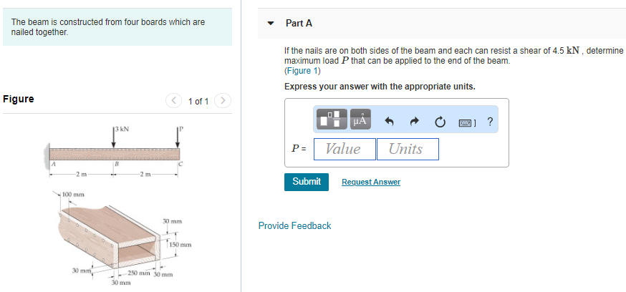Viewport: 626px width, 292px height.
Task: Go to the previous figure
Action: click(174, 100)
